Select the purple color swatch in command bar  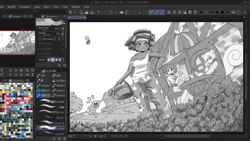click(201, 12)
